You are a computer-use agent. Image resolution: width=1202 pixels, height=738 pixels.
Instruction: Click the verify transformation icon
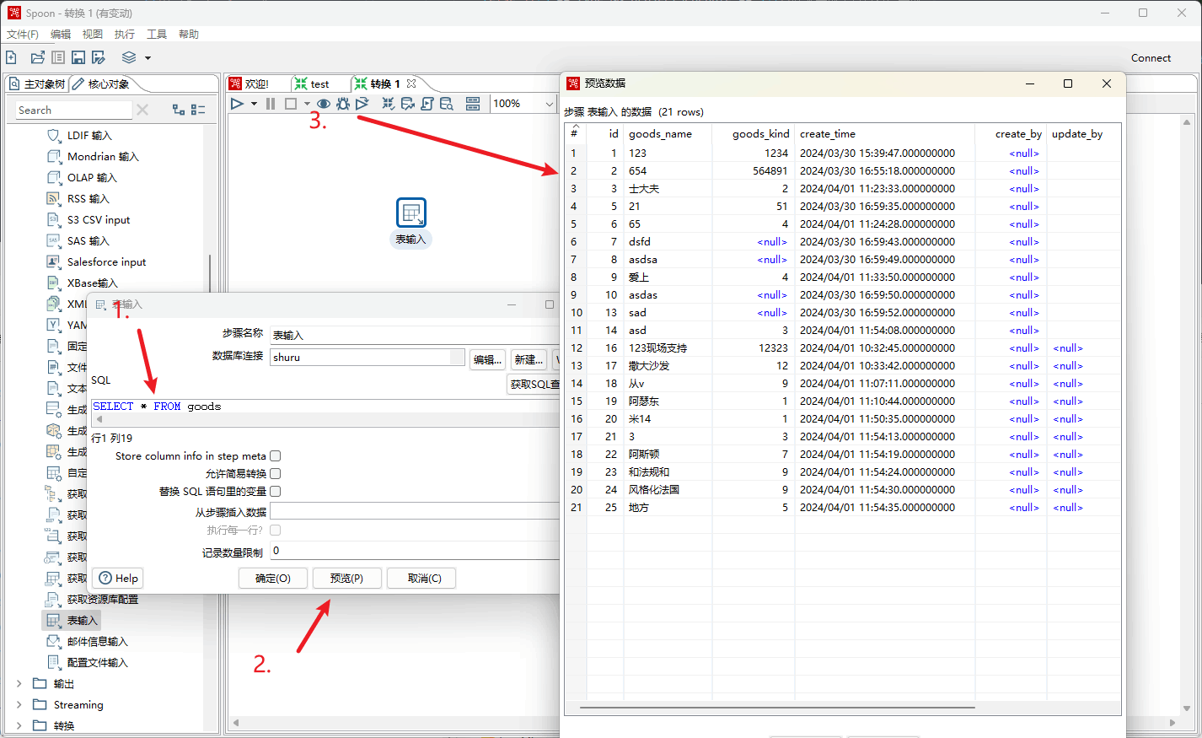coord(388,104)
